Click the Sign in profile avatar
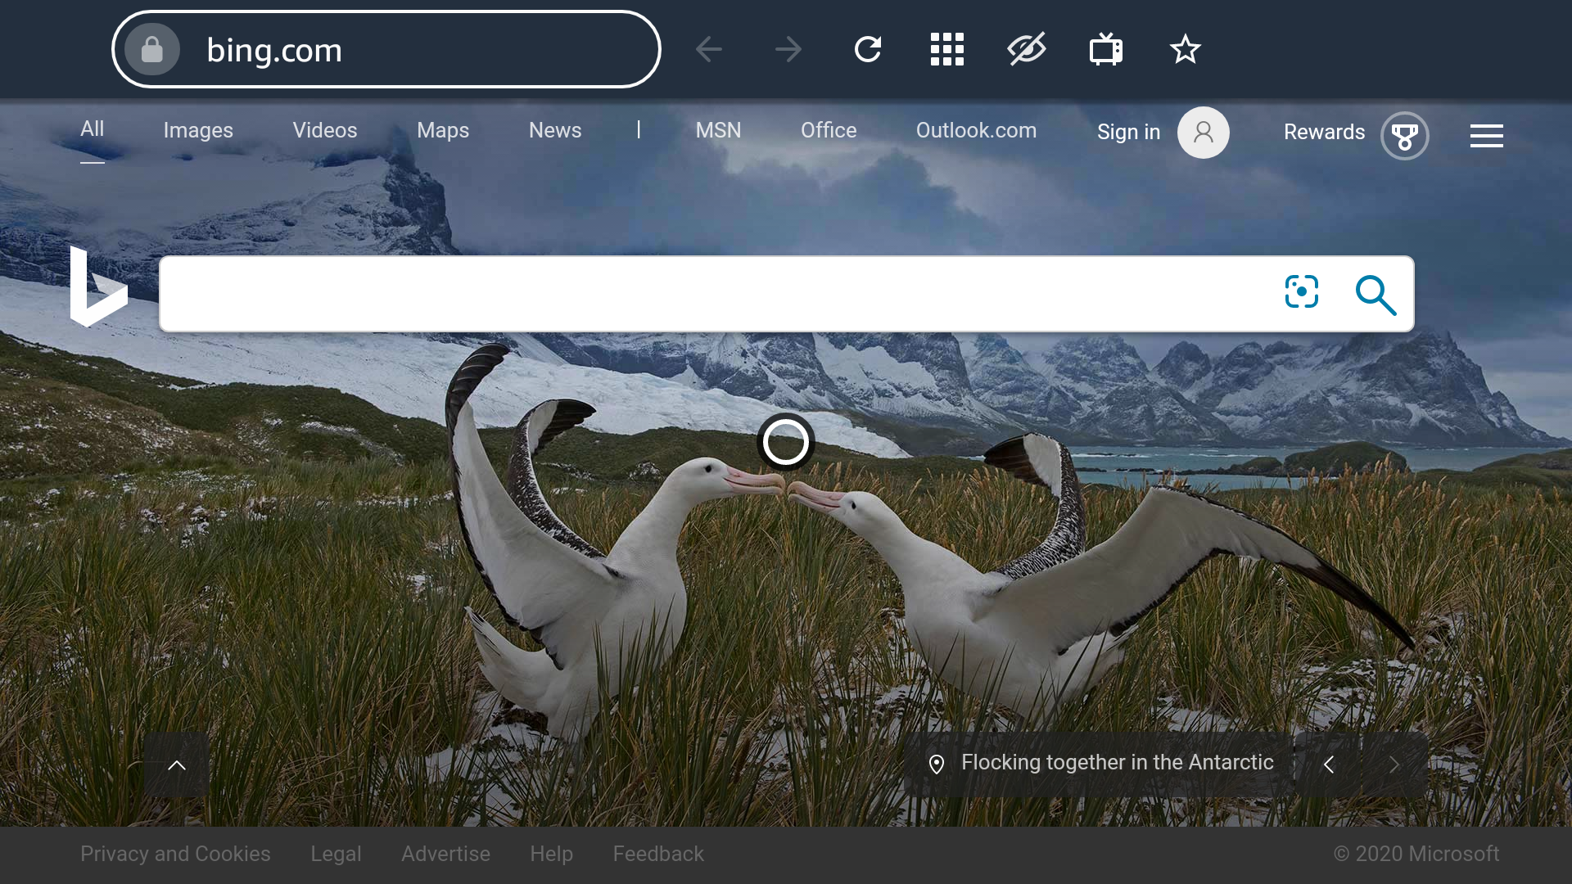This screenshot has width=1572, height=884. point(1204,132)
